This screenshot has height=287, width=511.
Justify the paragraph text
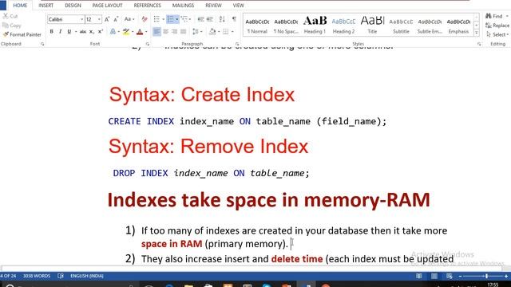[x=184, y=32]
